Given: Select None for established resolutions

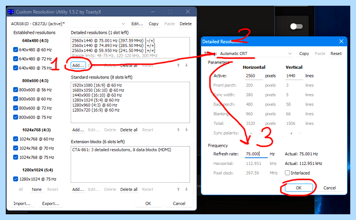Looking at the screenshot, I should (x=37, y=189).
